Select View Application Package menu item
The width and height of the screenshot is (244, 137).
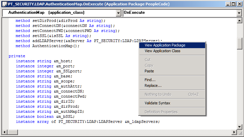165,45
